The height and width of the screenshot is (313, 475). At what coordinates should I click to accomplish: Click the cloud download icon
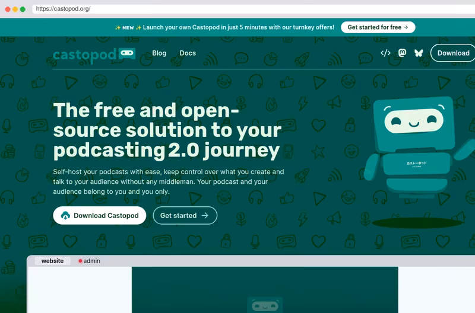click(x=65, y=215)
